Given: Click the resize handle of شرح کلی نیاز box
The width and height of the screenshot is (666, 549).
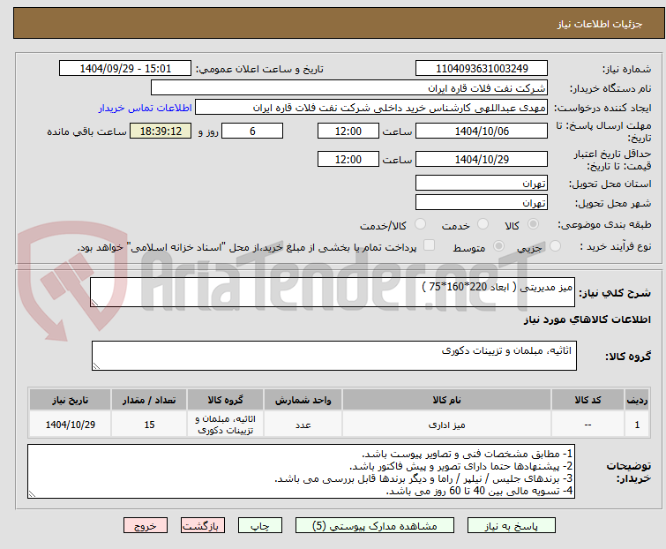Looking at the screenshot, I should click(x=94, y=302).
